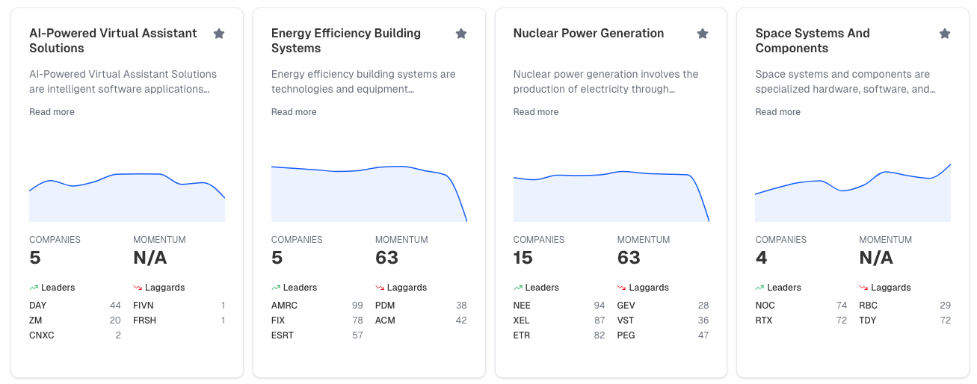Image resolution: width=977 pixels, height=384 pixels.
Task: Click the Laggards down-arrow icon in Energy Efficiency card
Action: tap(380, 288)
